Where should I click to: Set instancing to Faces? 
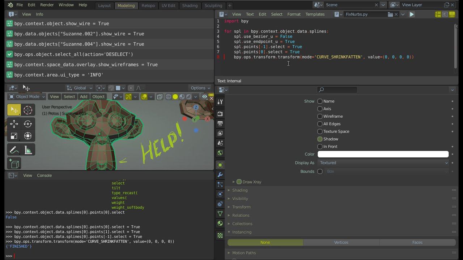(x=417, y=242)
